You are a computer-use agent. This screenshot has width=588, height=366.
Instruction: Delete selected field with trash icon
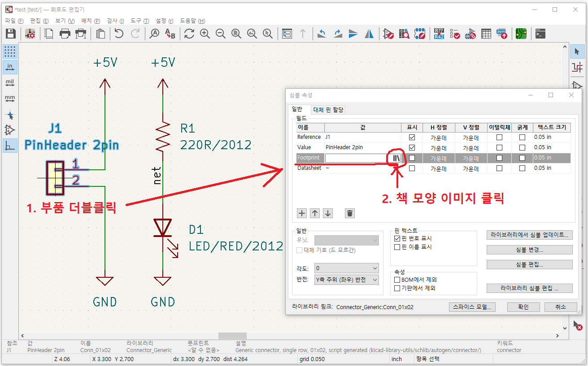(350, 213)
